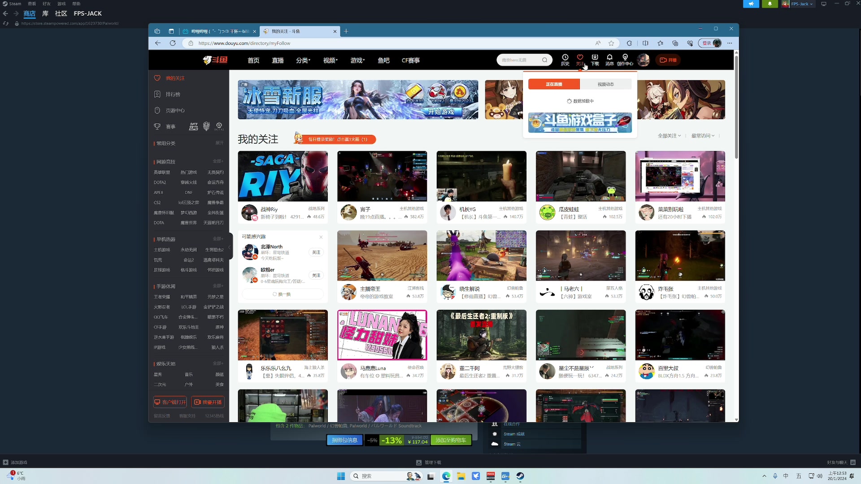The image size is (861, 484).
Task: Click the browser refresh icon
Action: point(173,43)
